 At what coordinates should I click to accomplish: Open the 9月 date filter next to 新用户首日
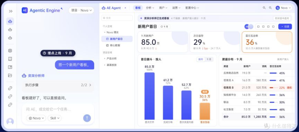pos(164,27)
